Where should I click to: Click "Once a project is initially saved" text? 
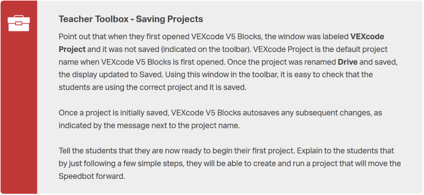click(114, 113)
